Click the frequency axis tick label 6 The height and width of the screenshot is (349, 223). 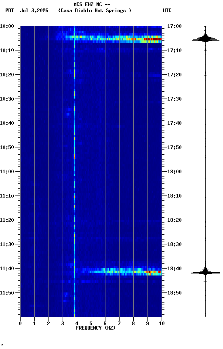(105, 324)
